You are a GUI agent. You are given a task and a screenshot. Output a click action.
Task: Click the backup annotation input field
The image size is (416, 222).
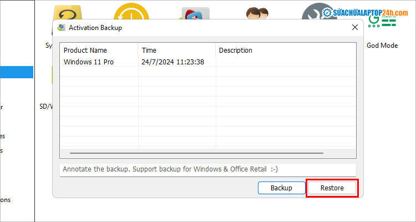[x=208, y=169]
